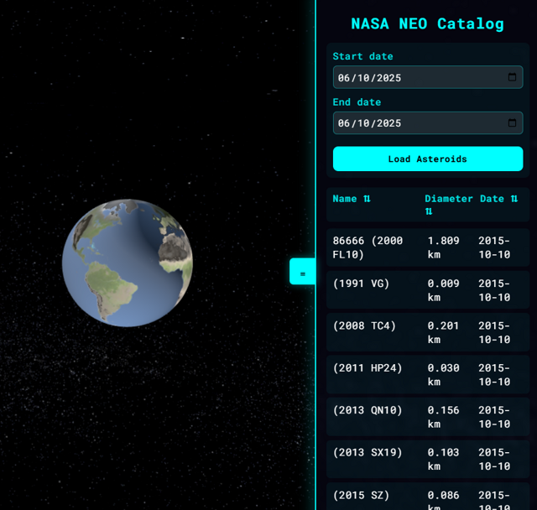Open the (2011 HP24) asteroid entry
Image resolution: width=537 pixels, height=510 pixels.
[x=428, y=374]
